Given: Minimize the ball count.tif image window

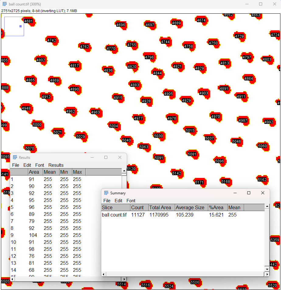Looking at the screenshot, I should coord(247,4).
